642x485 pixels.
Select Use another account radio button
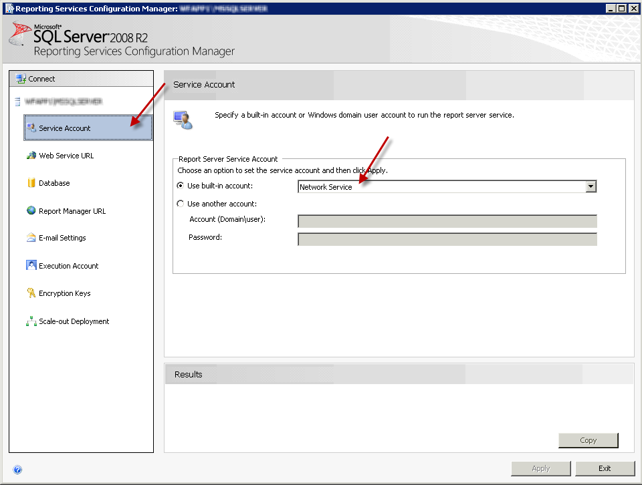click(x=180, y=204)
